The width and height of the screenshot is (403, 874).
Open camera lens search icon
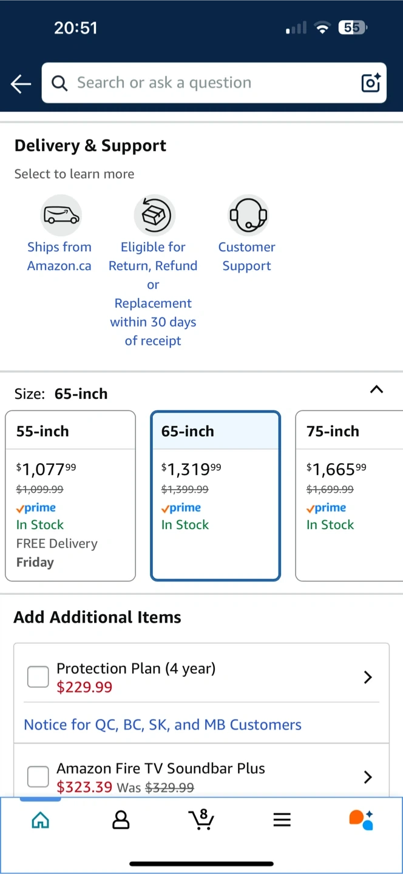pyautogui.click(x=370, y=83)
